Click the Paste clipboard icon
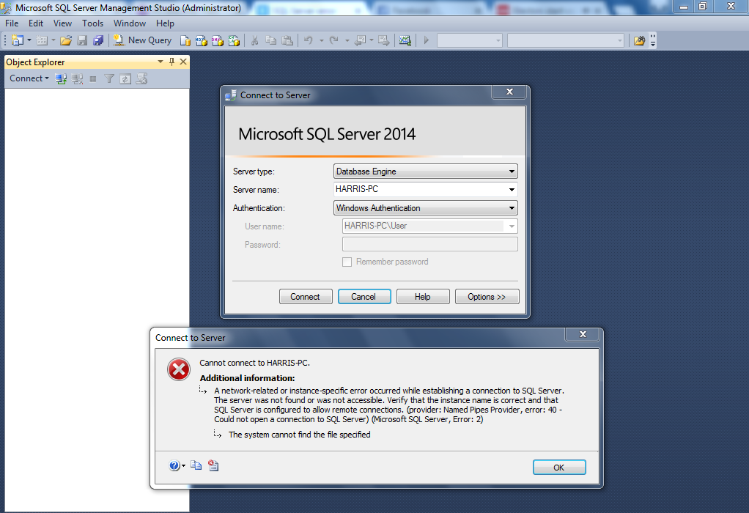 click(x=287, y=40)
